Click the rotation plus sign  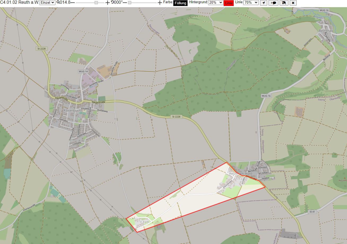tap(160, 3)
